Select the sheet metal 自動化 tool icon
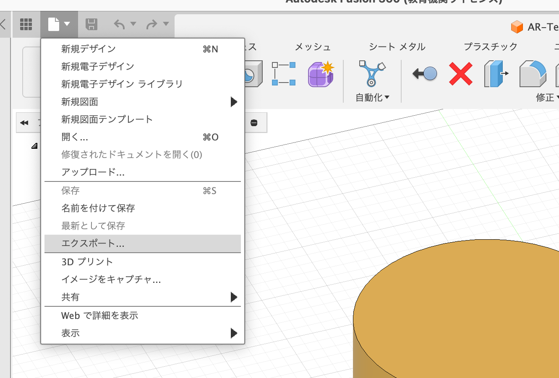This screenshot has height=378, width=559. (x=371, y=74)
